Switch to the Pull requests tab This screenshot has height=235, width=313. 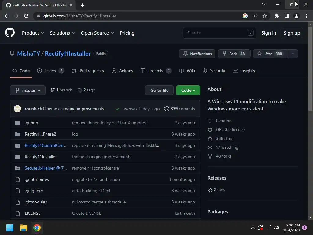click(x=88, y=71)
